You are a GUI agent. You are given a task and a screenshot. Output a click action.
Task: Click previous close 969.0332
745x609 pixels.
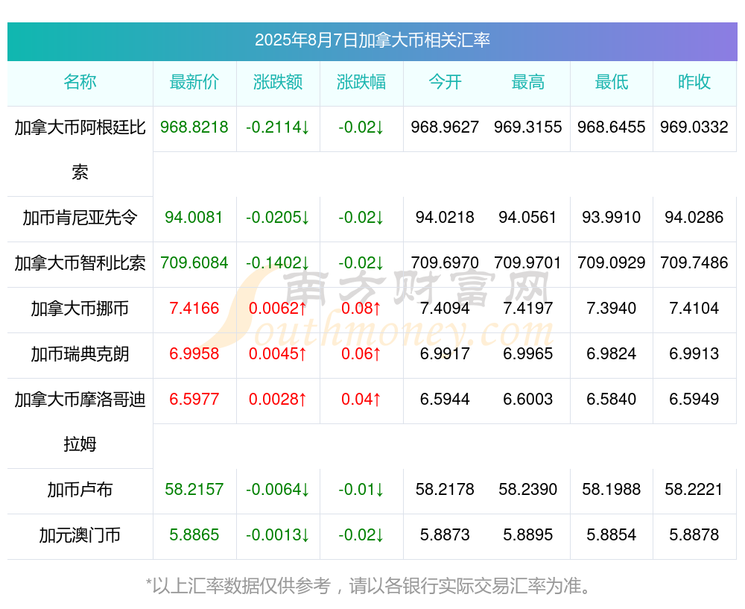694,127
